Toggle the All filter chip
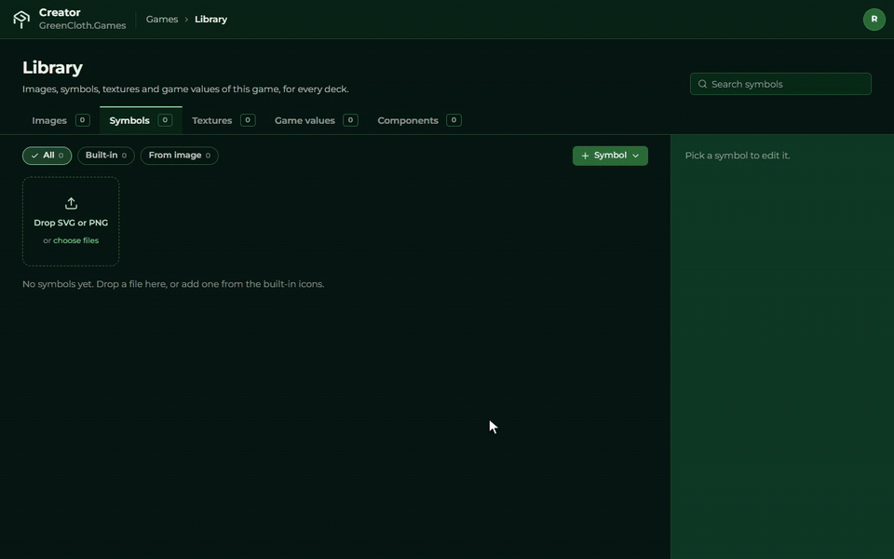The height and width of the screenshot is (559, 894). [47, 156]
